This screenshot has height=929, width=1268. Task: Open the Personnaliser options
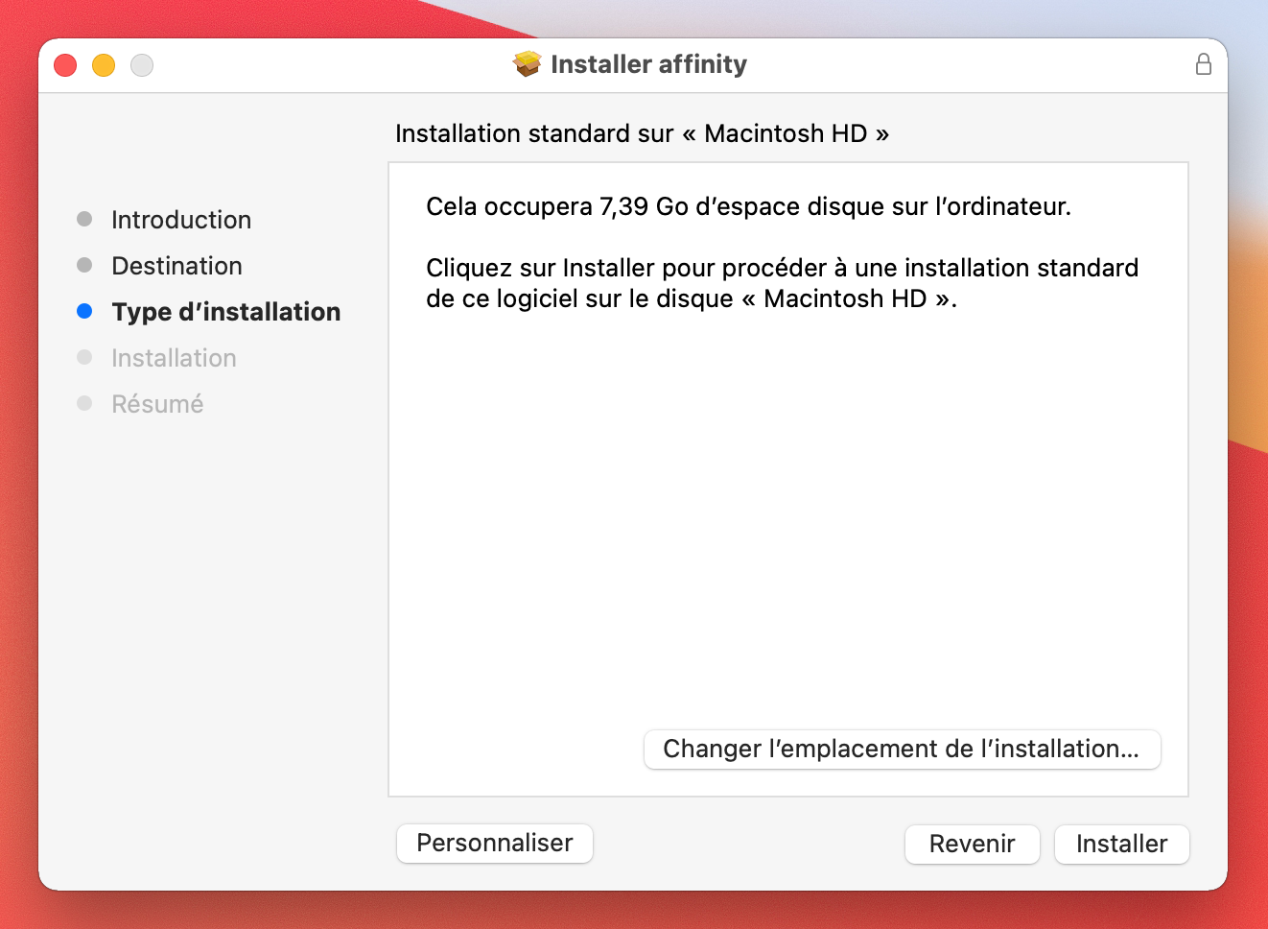tap(494, 843)
